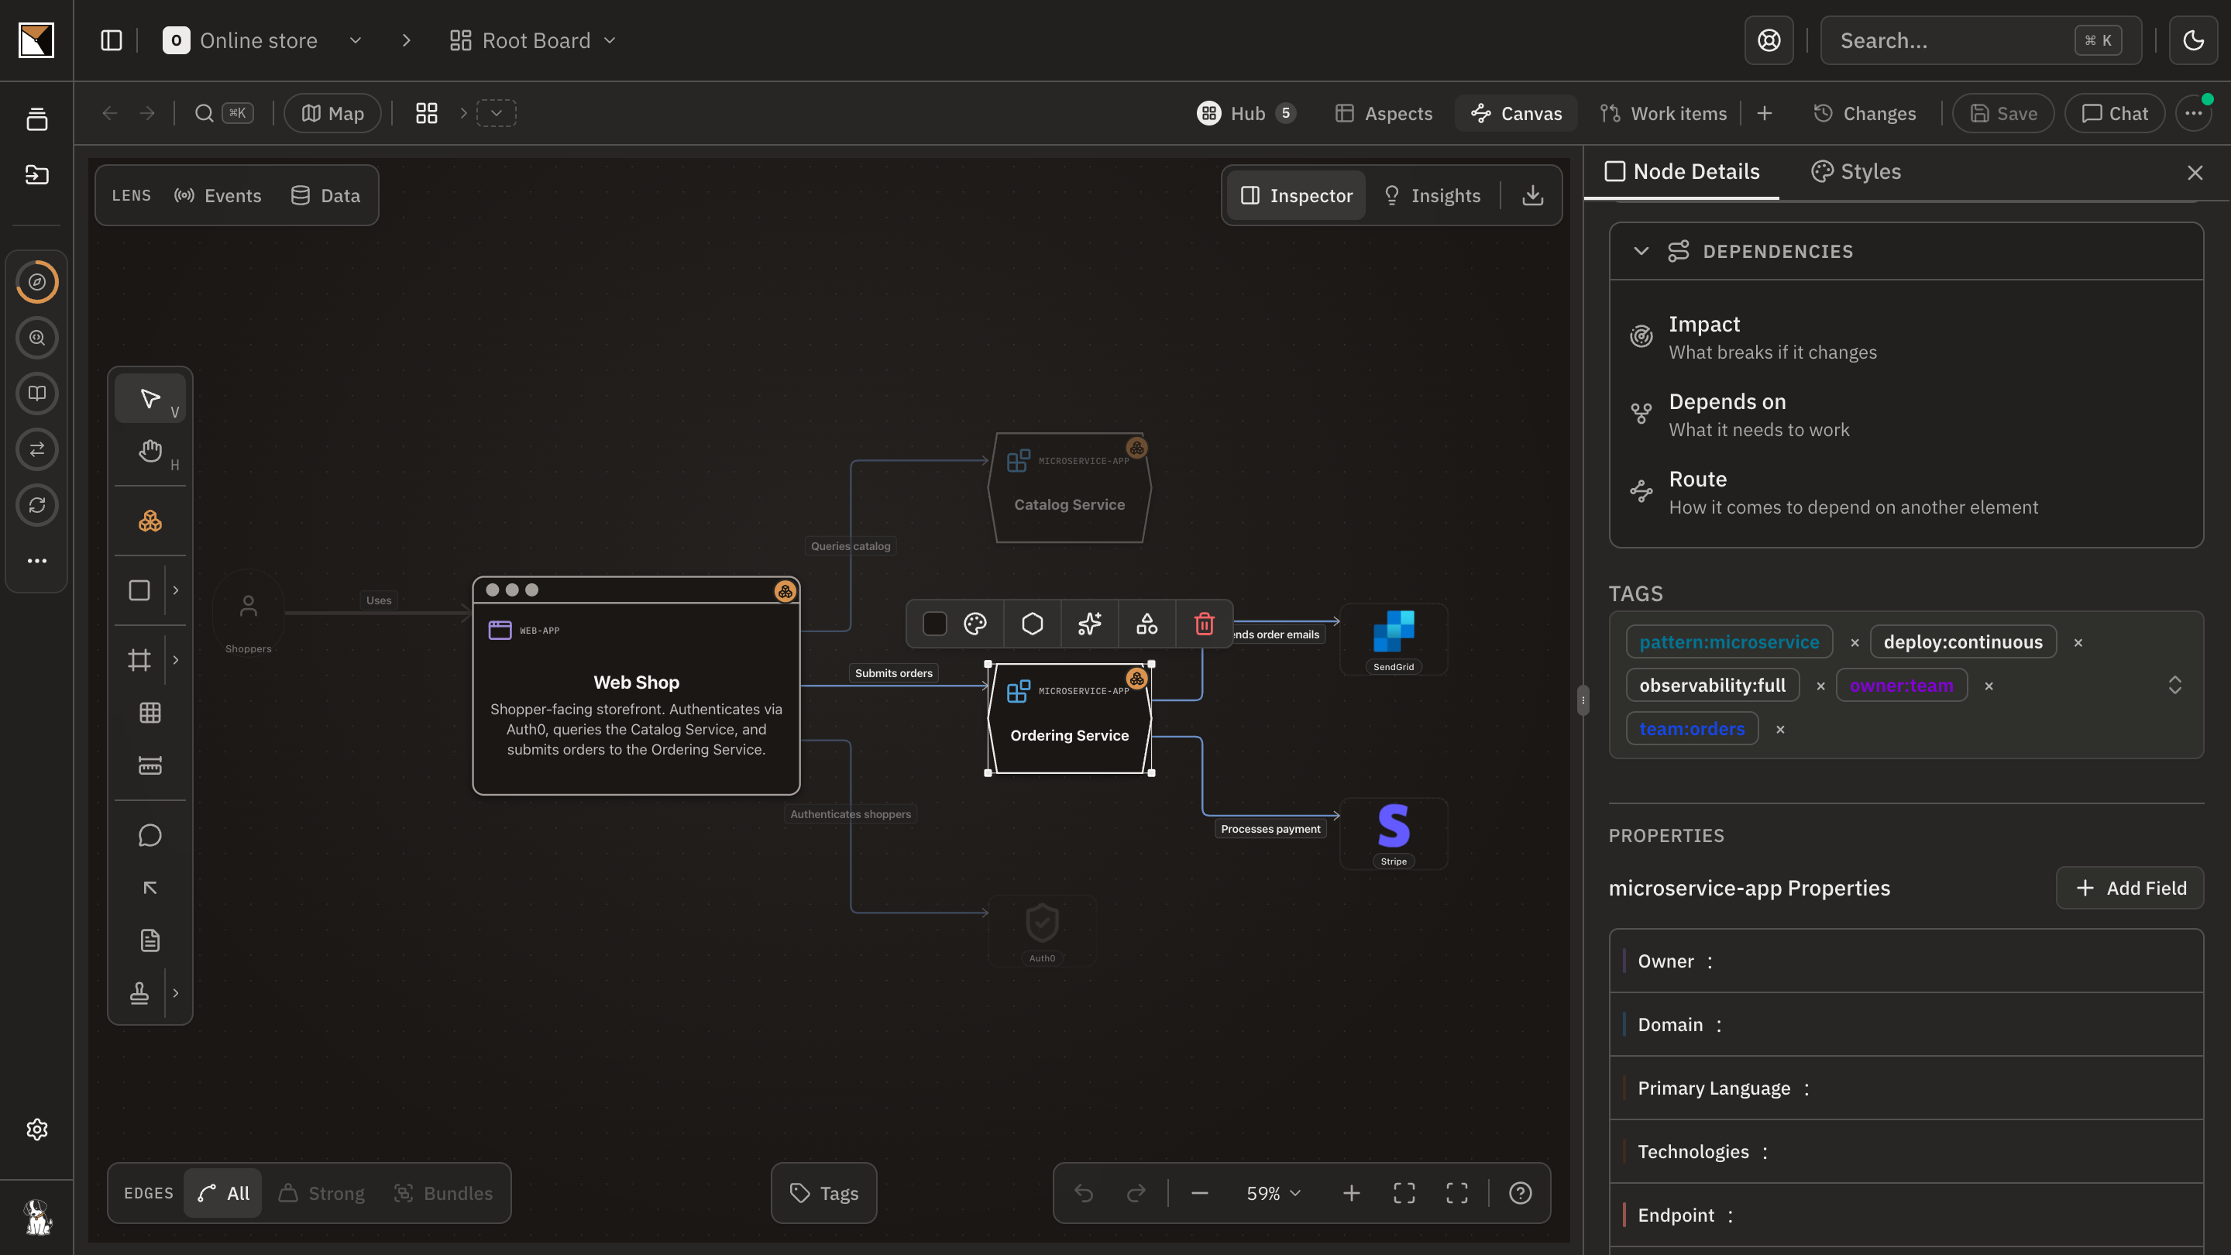Open the Work items tab

(x=1663, y=113)
